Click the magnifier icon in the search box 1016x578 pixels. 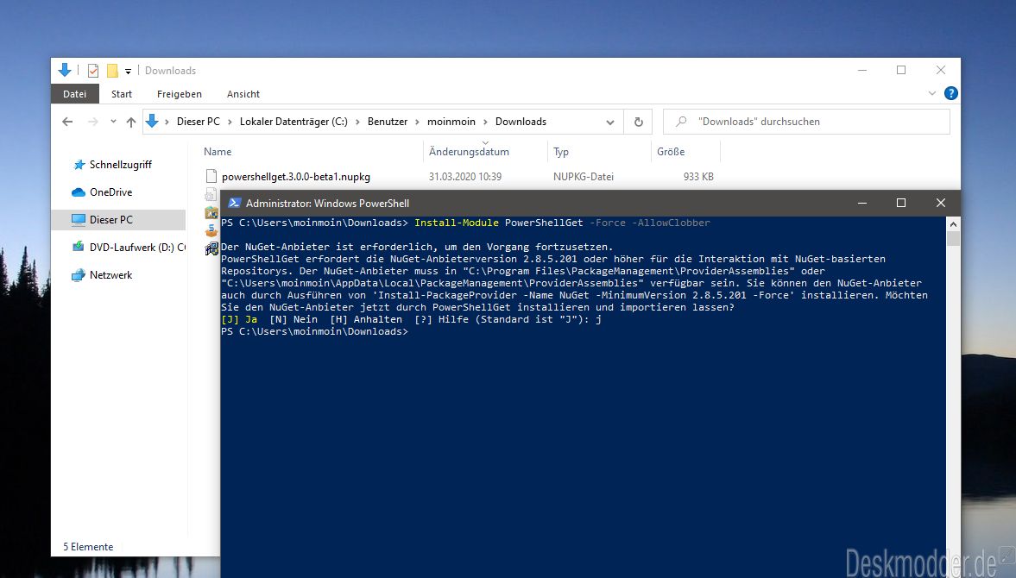[x=681, y=122]
